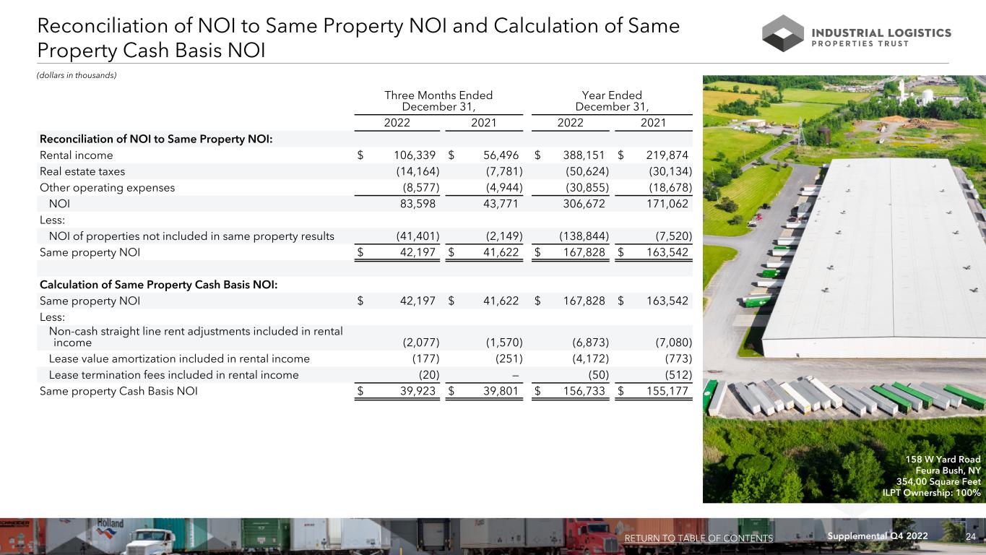
Task: Click the 'Rental income' row label
Action: (76, 155)
